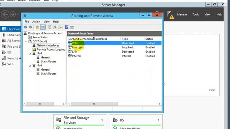The height and width of the screenshot is (129, 230).
Task: Click the Hide link in Server Manager
Action: point(212,90)
